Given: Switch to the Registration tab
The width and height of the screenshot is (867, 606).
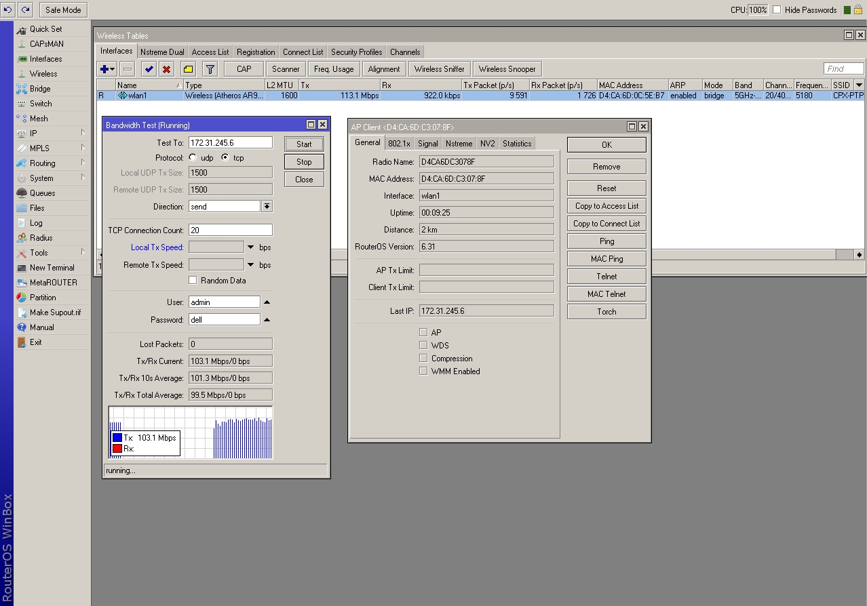Looking at the screenshot, I should [x=256, y=52].
